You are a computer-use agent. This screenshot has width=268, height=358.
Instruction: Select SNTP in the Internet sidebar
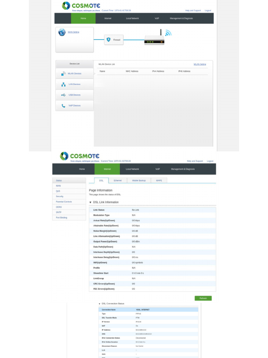point(69,212)
